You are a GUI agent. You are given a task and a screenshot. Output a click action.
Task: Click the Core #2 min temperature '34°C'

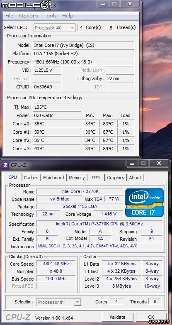[90, 140]
